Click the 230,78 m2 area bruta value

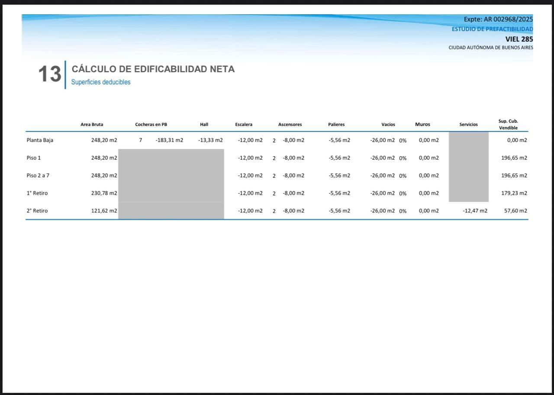[x=104, y=193]
